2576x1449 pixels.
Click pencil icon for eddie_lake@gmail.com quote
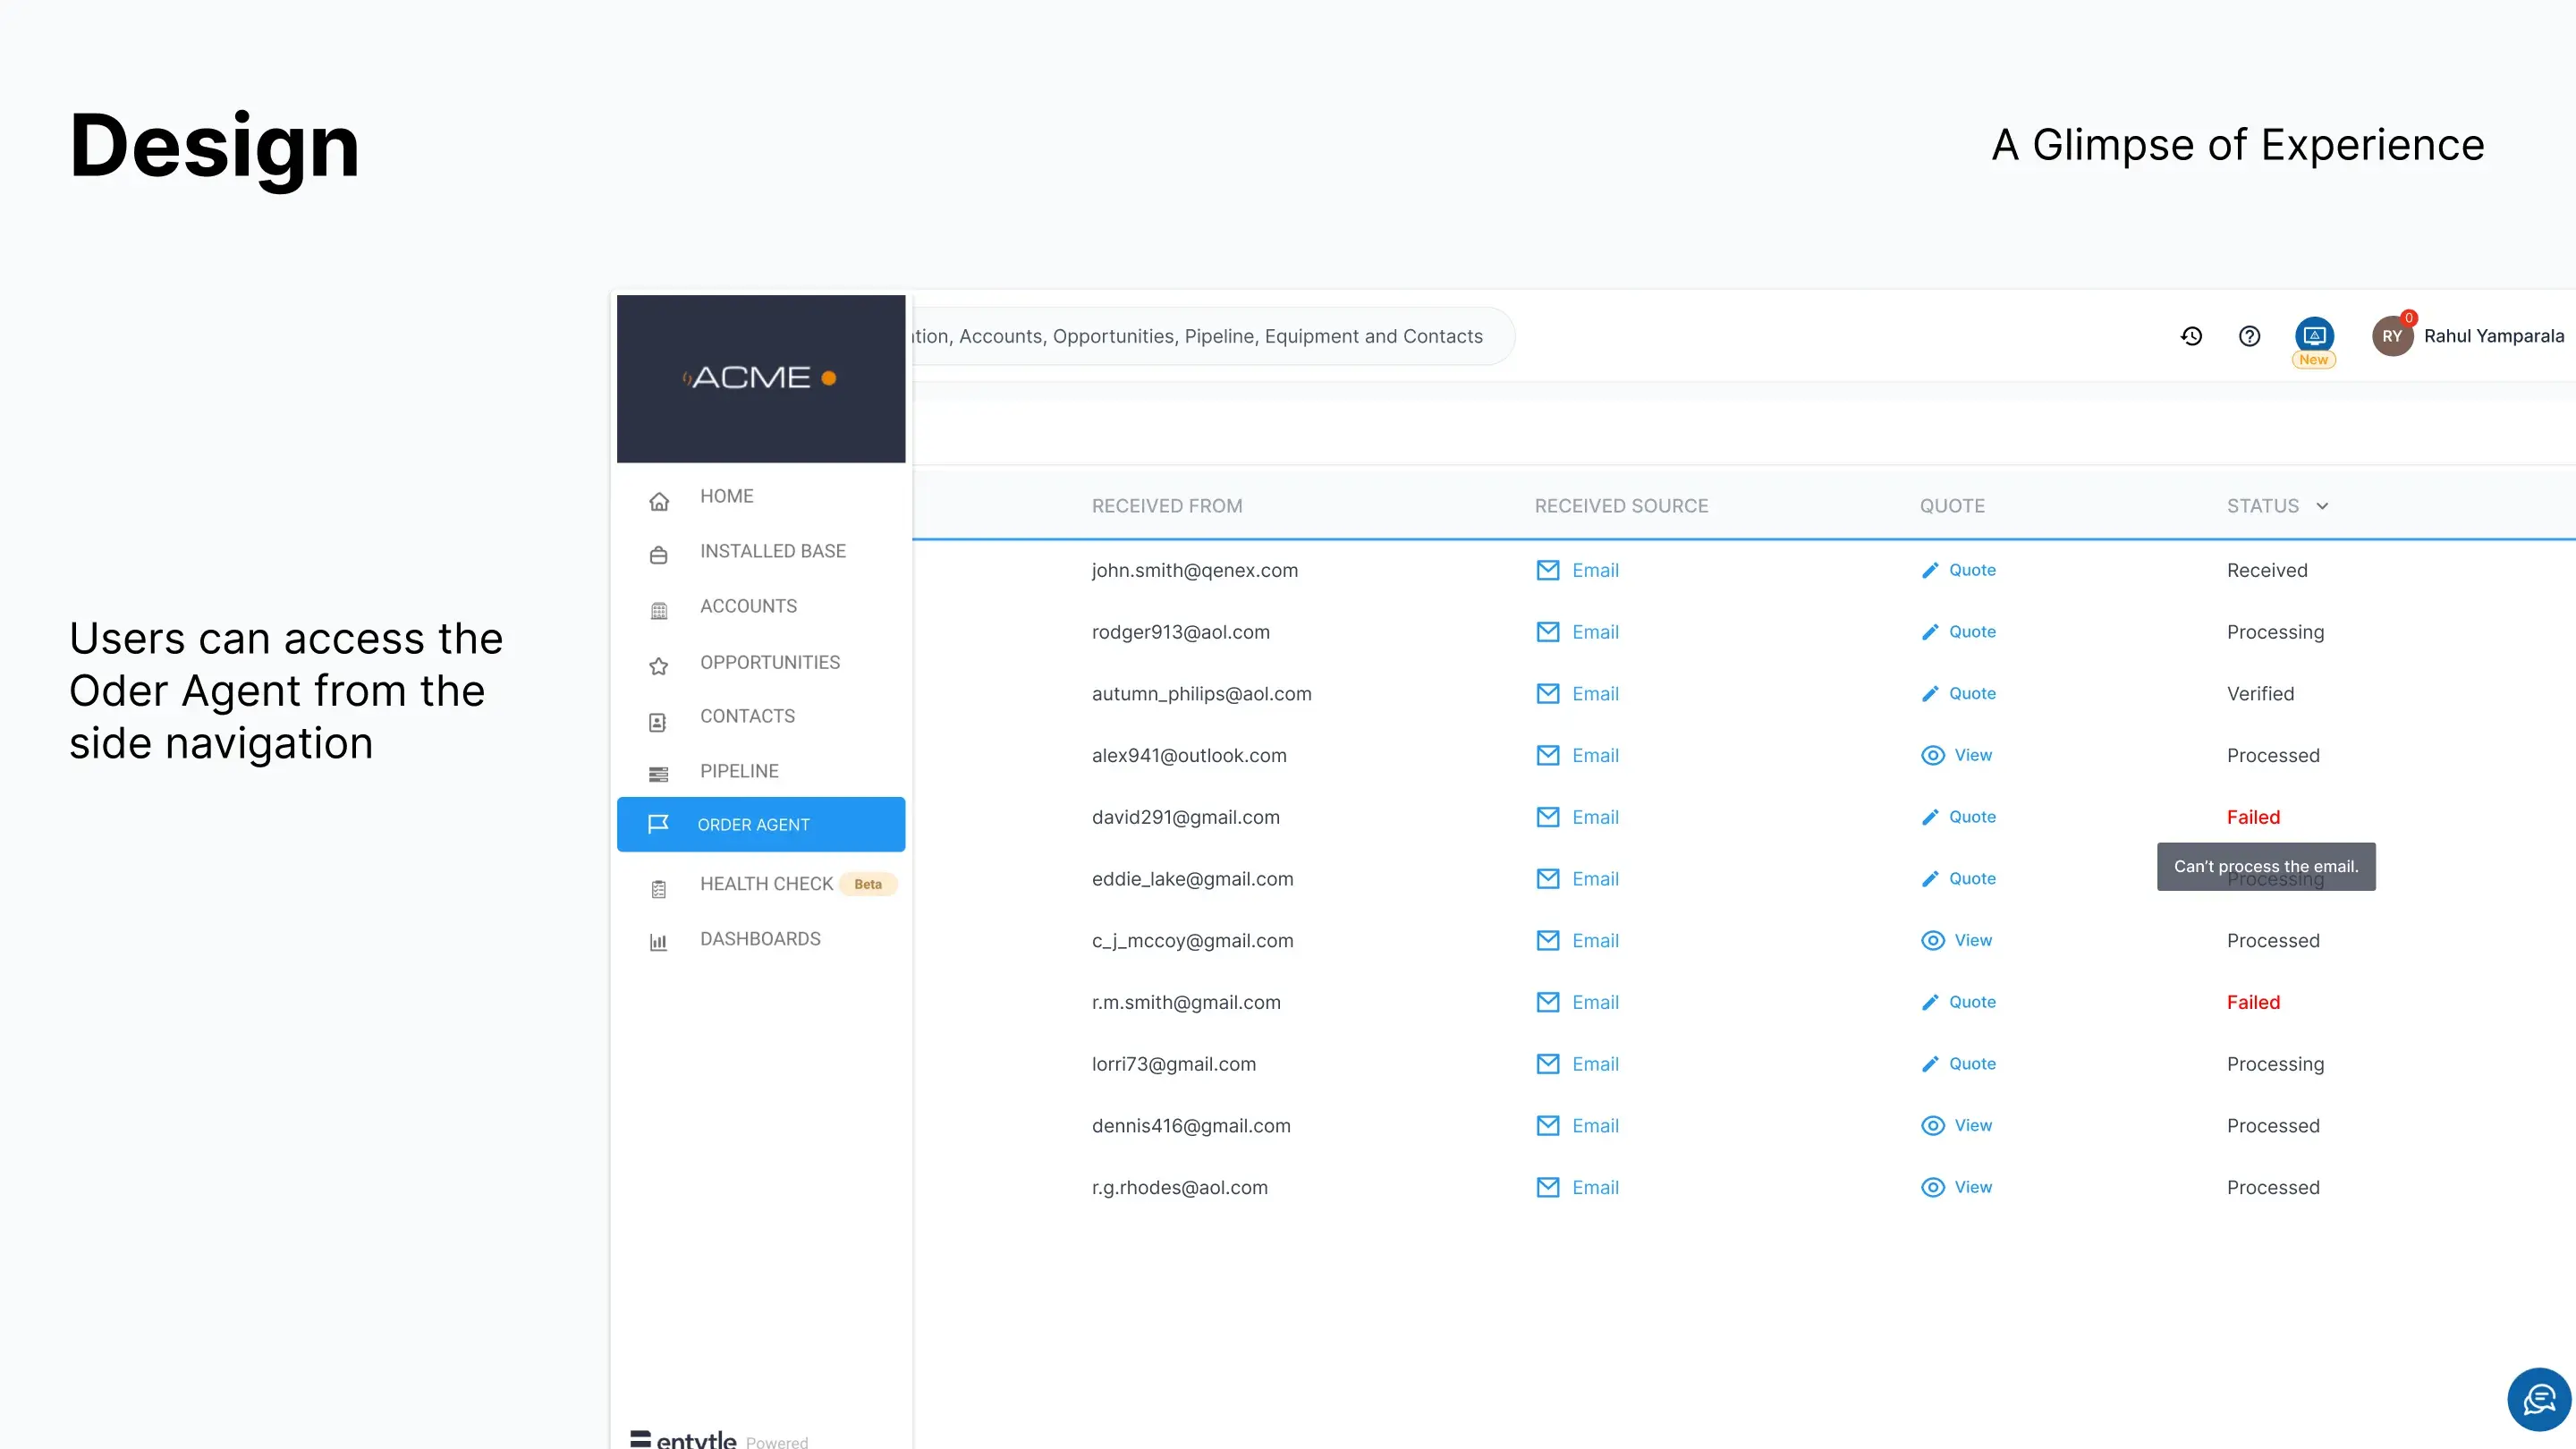point(1930,879)
